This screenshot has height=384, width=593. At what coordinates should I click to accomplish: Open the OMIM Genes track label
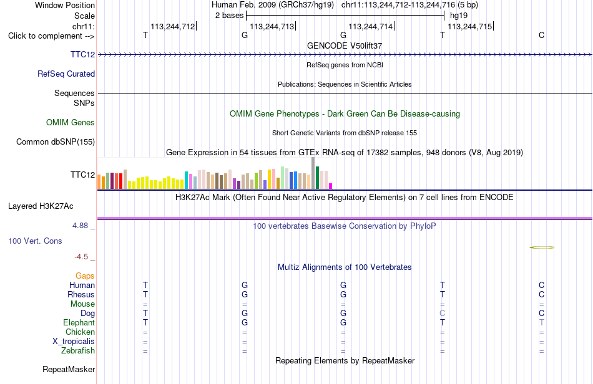pos(71,122)
